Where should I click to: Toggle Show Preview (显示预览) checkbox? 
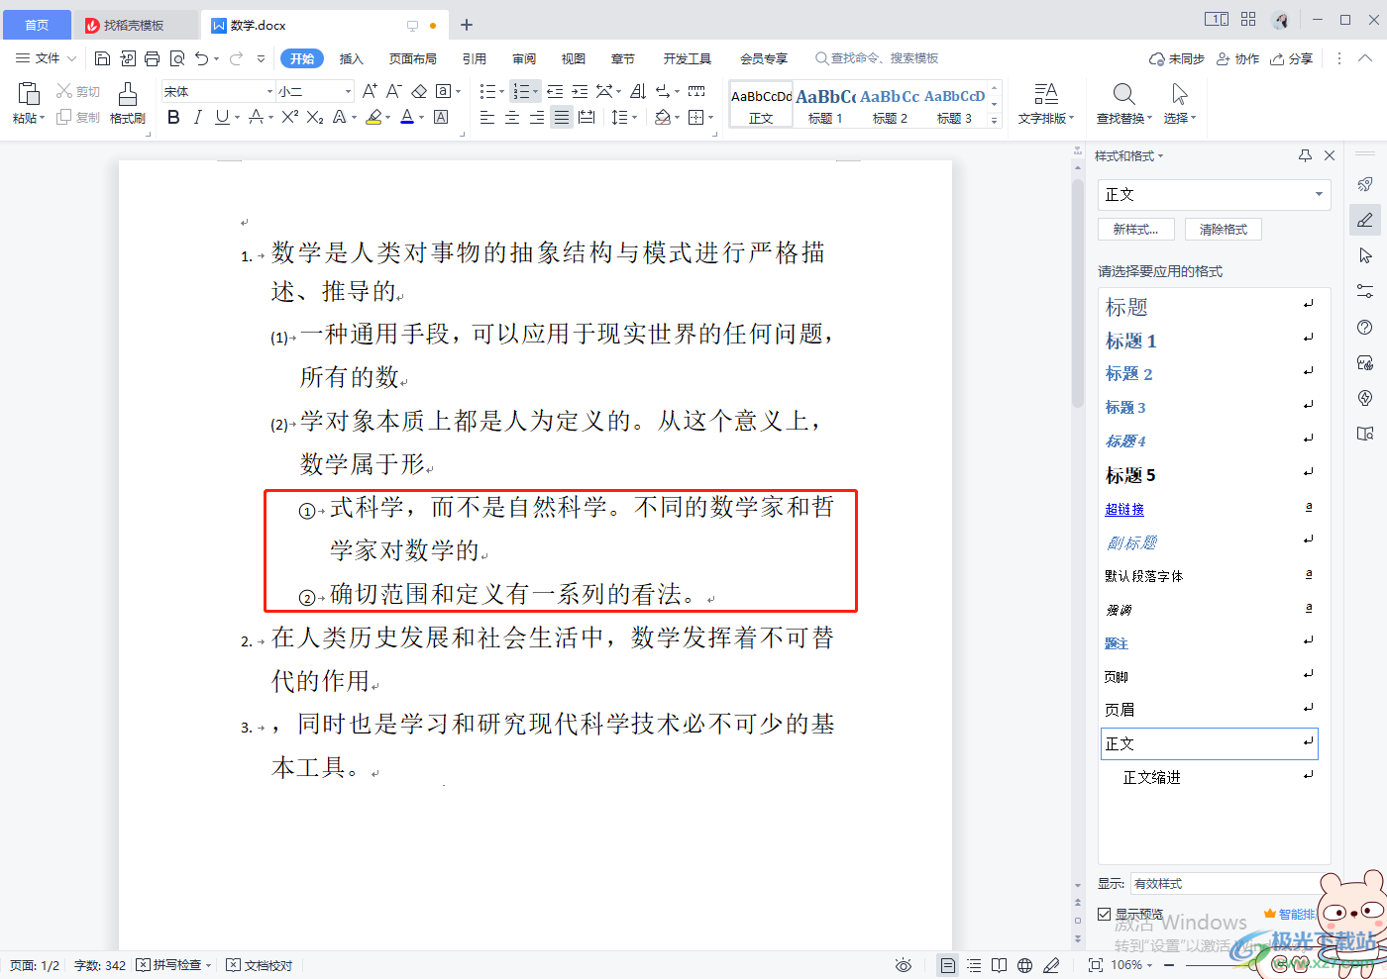point(1104,915)
